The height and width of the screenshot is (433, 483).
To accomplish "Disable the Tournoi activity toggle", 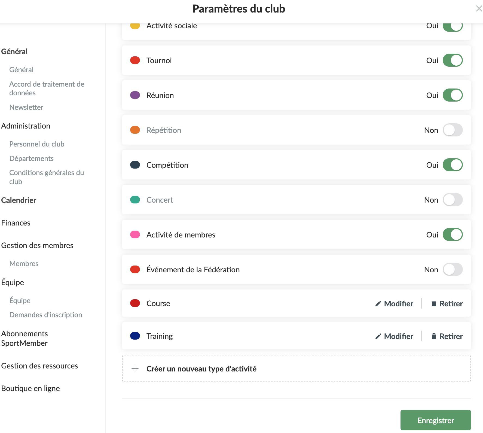I will pos(453,60).
